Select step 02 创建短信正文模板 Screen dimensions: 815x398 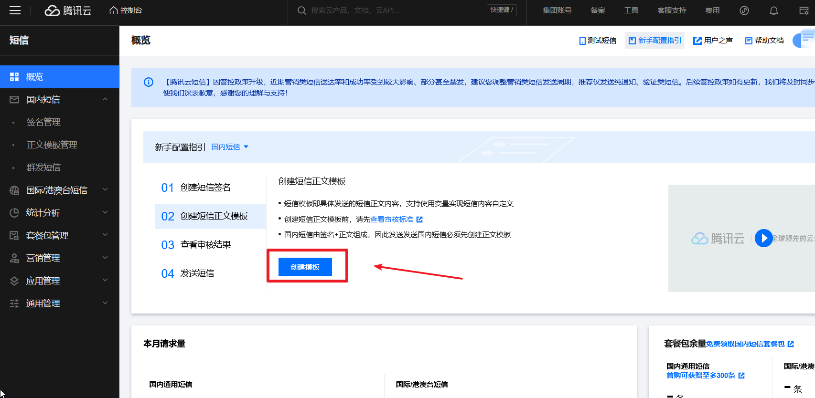[x=210, y=216]
